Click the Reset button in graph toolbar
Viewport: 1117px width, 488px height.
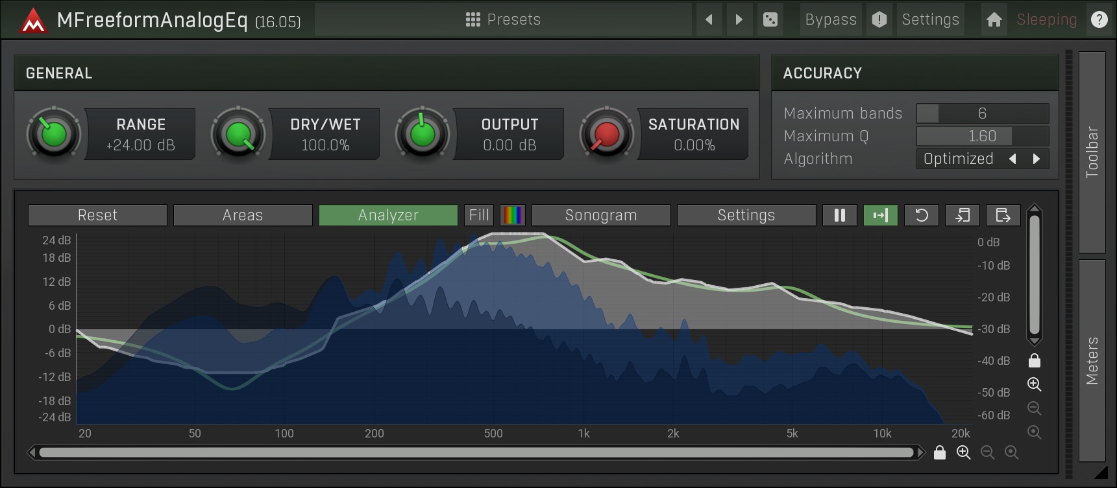tap(97, 215)
